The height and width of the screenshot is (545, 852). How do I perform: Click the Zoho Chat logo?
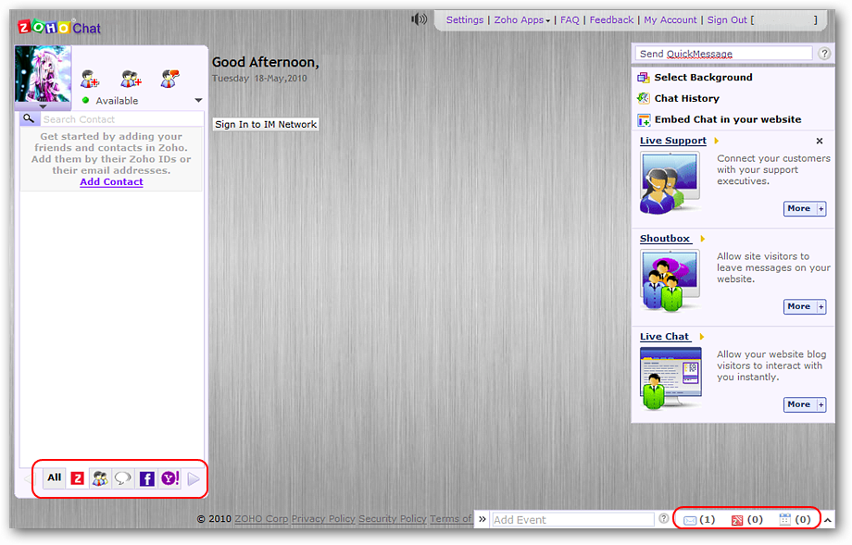click(59, 27)
